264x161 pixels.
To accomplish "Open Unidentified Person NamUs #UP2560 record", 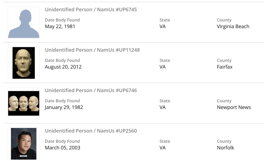I will pyautogui.click(x=91, y=131).
